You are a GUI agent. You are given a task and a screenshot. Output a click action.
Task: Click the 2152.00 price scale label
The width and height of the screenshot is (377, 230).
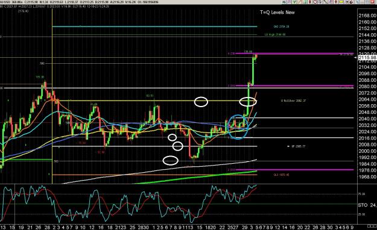(x=367, y=28)
